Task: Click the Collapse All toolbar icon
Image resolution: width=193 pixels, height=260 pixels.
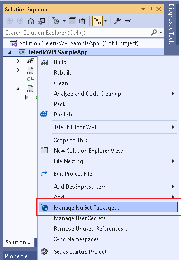Action: 72,21
